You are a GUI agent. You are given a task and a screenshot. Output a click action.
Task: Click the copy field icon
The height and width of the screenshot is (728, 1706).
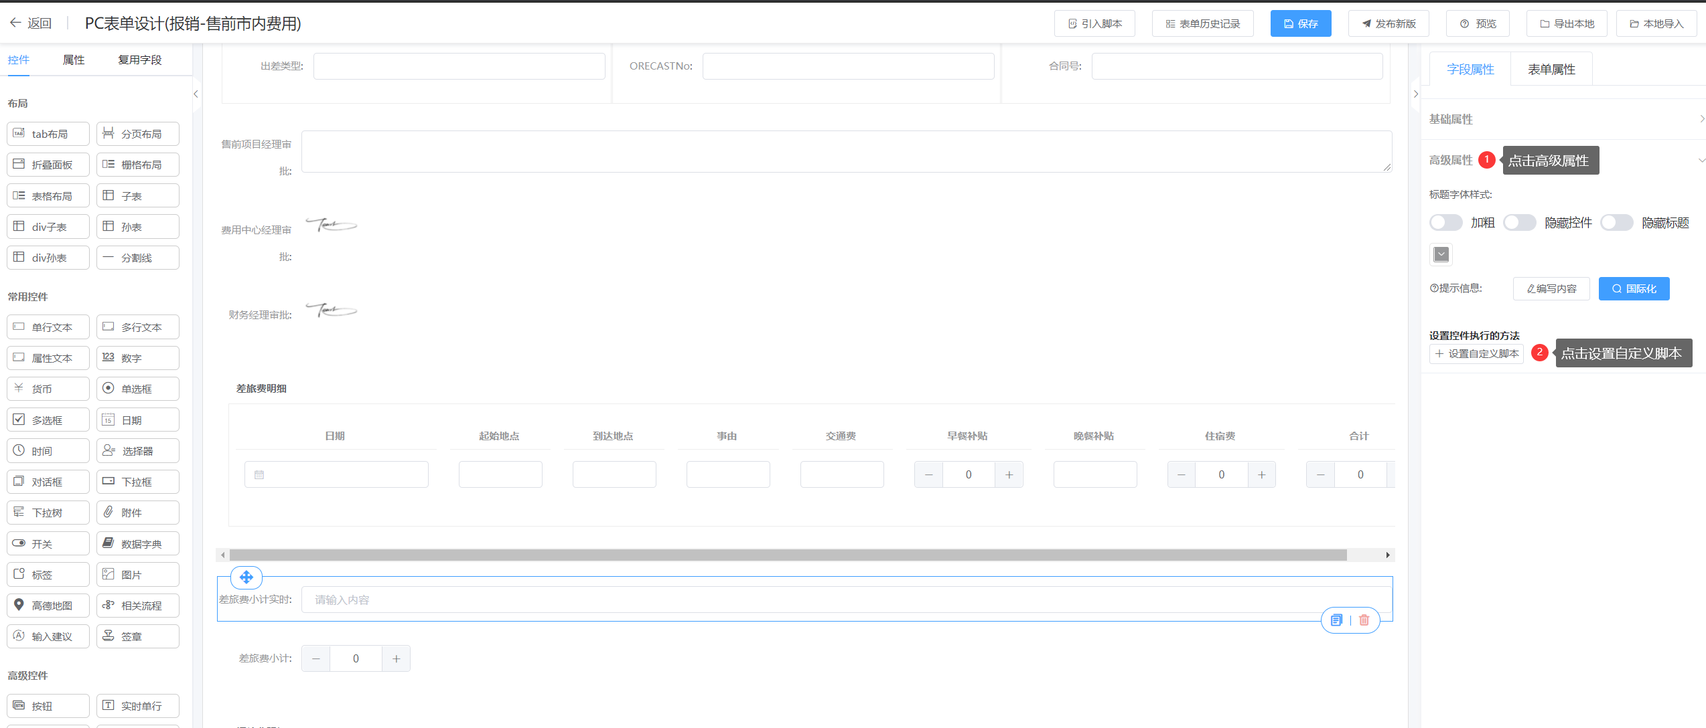coord(1336,620)
